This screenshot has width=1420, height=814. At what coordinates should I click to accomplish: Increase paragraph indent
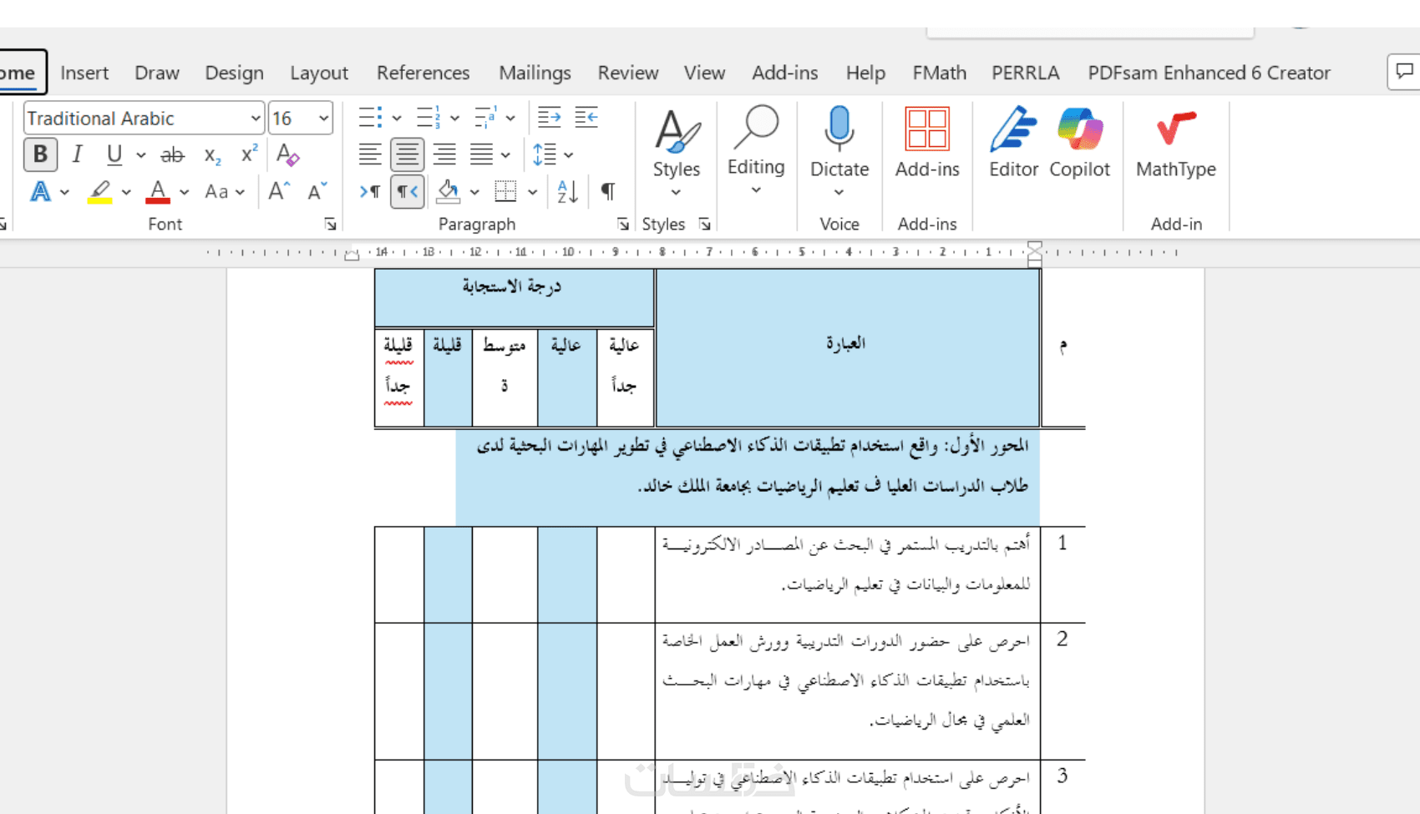[x=586, y=118]
